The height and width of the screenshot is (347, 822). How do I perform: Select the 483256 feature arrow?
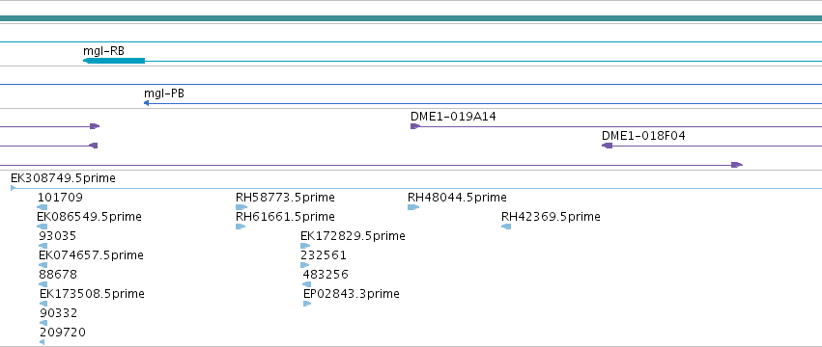pos(306,284)
